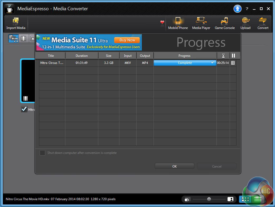
Task: Click the Upload globe icon
Action: click(x=245, y=21)
